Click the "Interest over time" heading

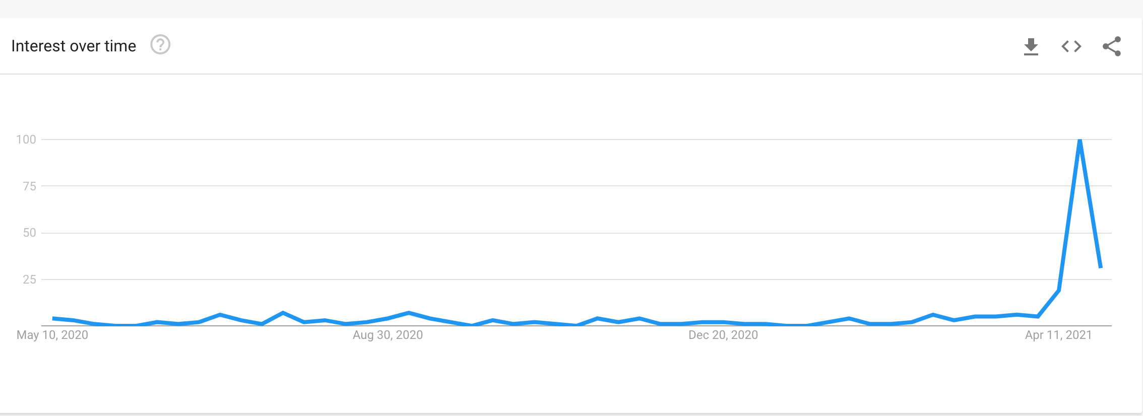(74, 46)
